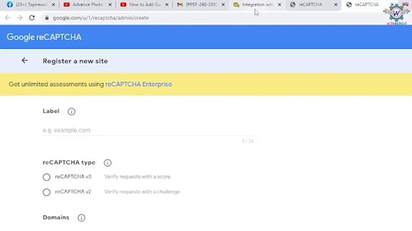
Task: Click the 'Verify requests with a challenge' text
Action: (142, 192)
